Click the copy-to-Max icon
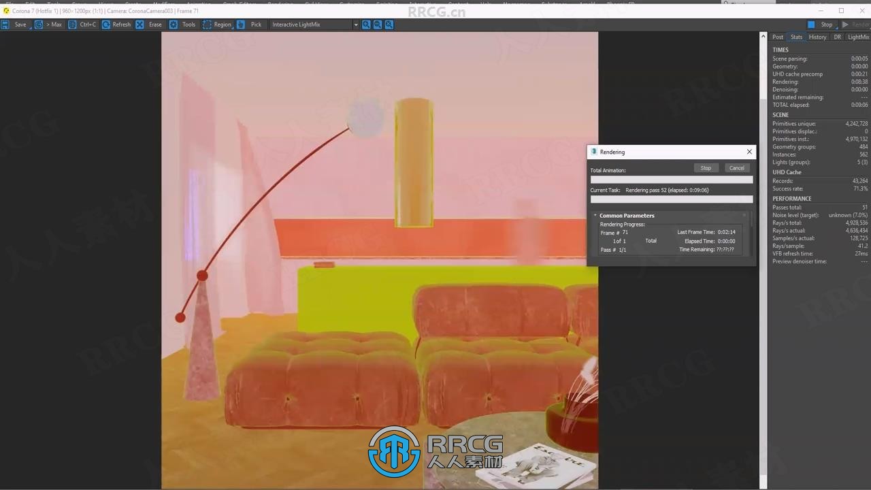Screen dimensions: 871x490 click(39, 24)
